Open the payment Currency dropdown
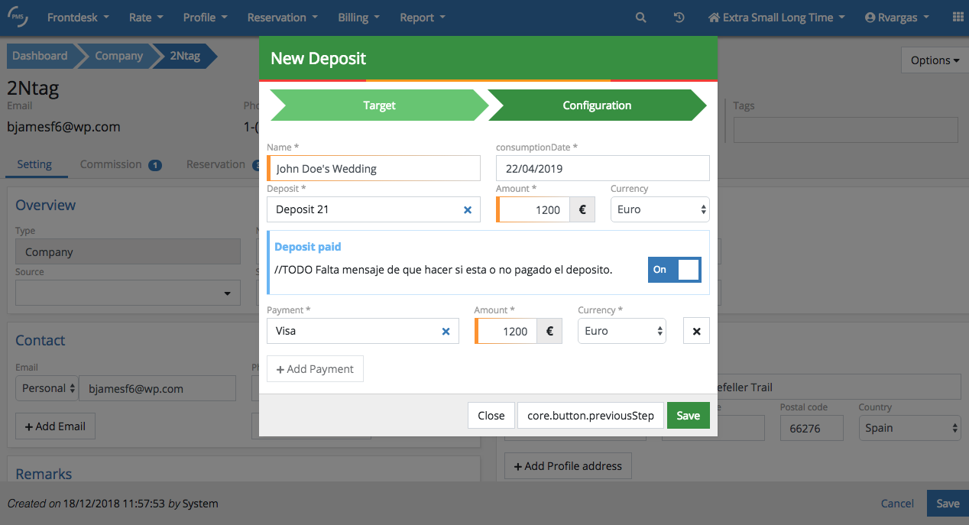Image resolution: width=969 pixels, height=525 pixels. (x=621, y=331)
